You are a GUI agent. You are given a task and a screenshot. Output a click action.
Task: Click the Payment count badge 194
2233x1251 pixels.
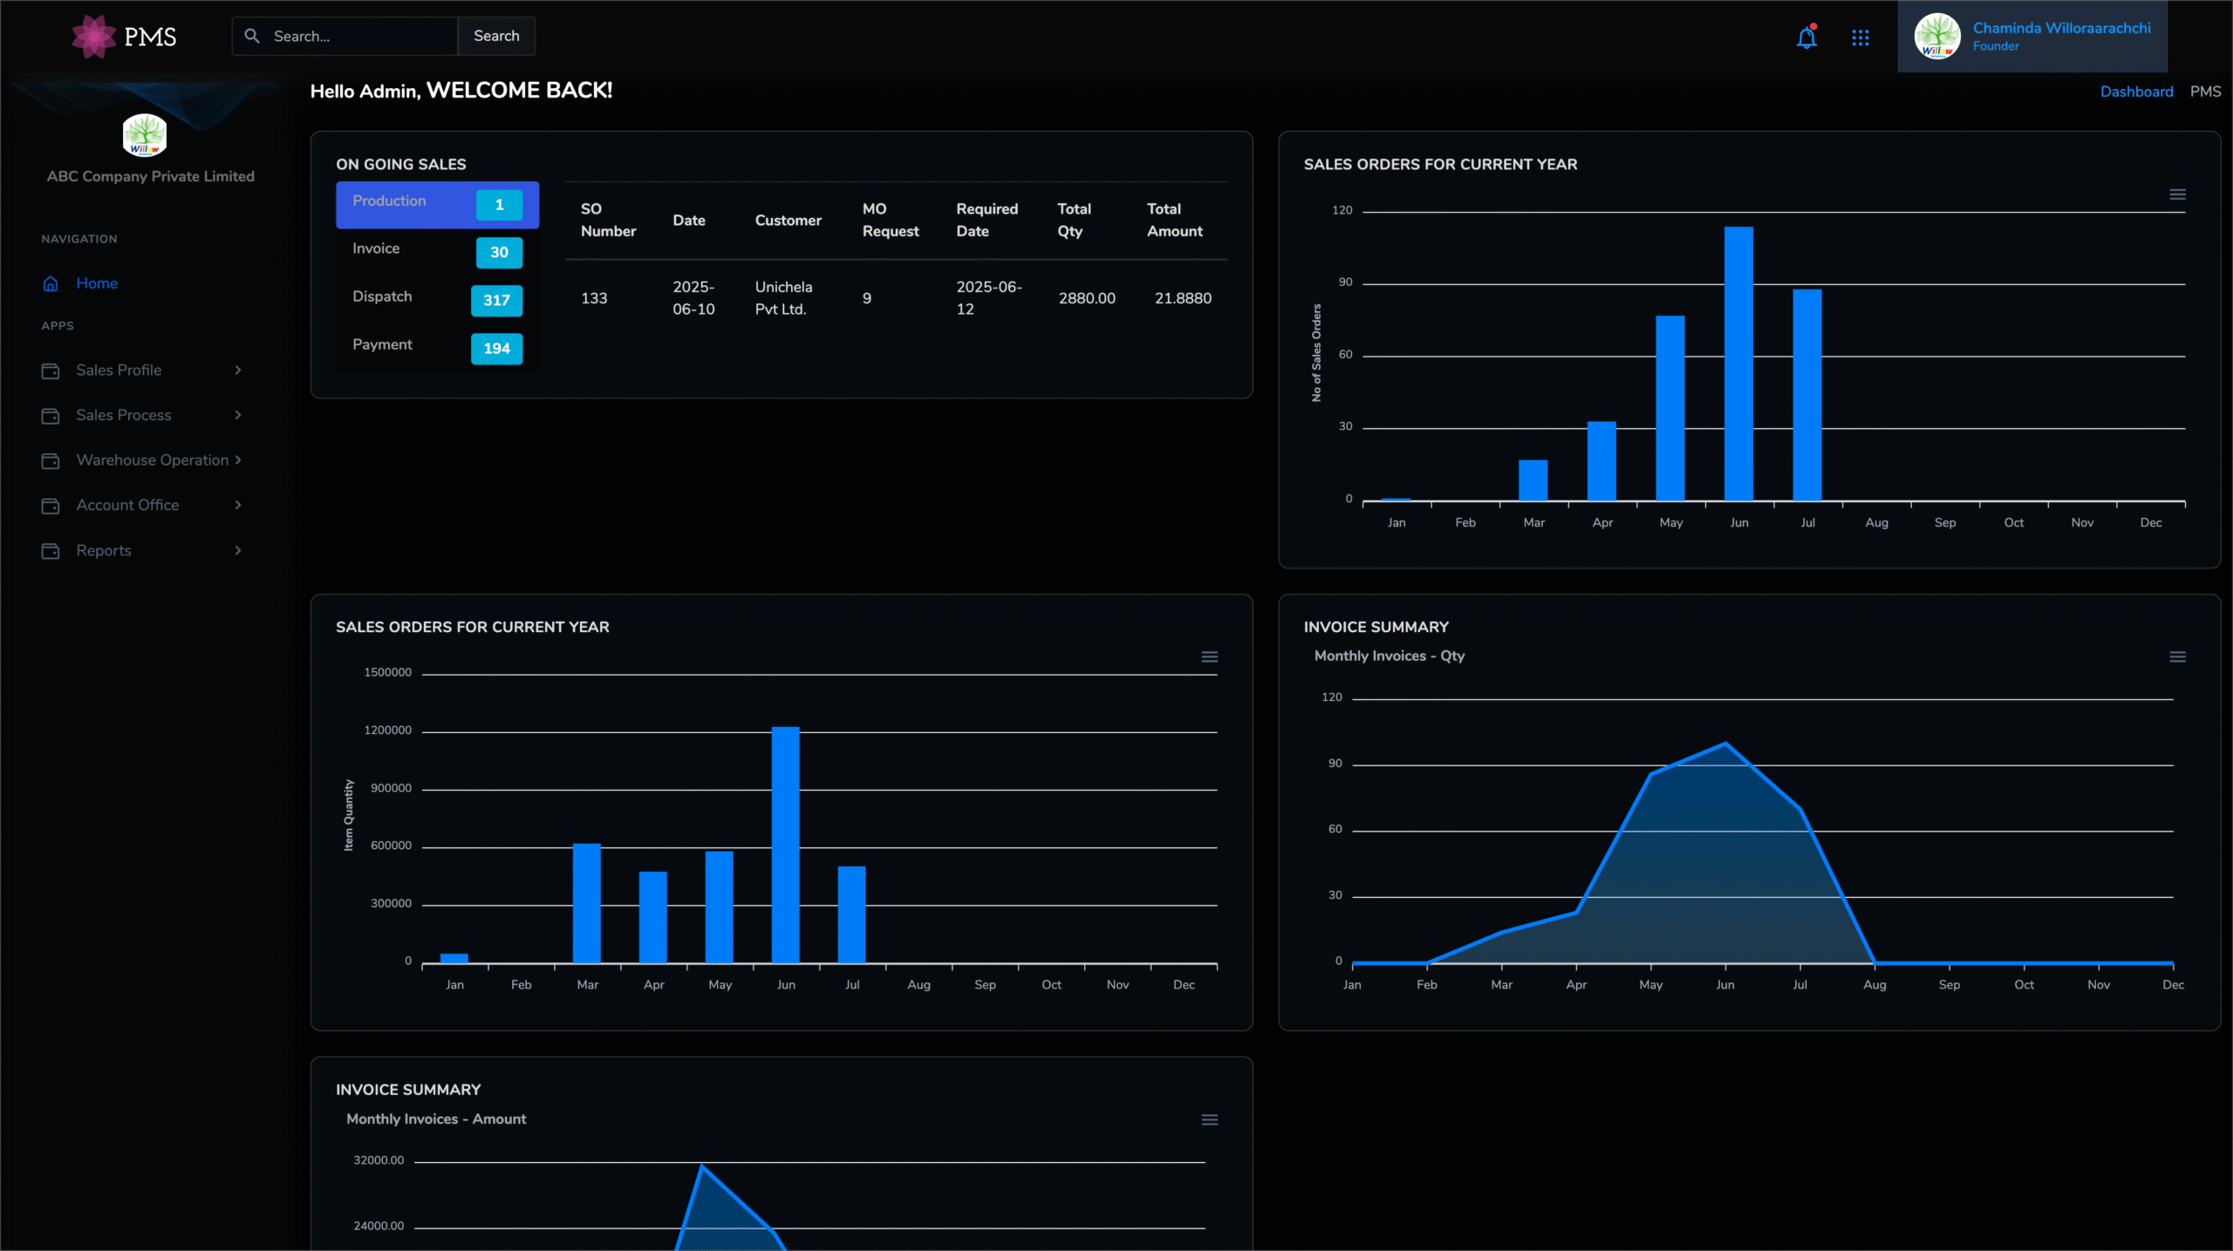pyautogui.click(x=496, y=349)
